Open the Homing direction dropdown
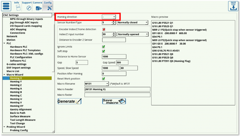 [x=109, y=17]
